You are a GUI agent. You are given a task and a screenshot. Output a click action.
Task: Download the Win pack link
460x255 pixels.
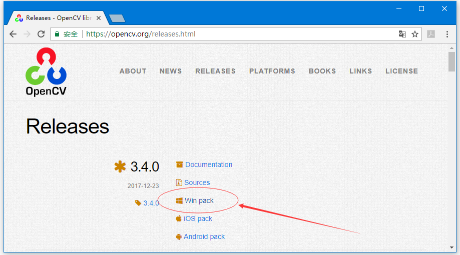click(199, 201)
